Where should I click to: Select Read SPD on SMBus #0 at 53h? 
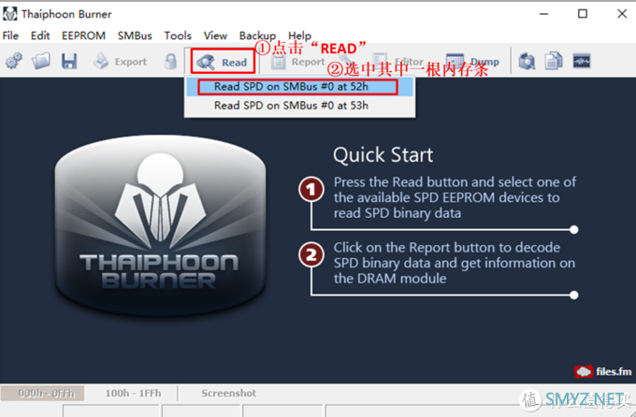click(299, 106)
